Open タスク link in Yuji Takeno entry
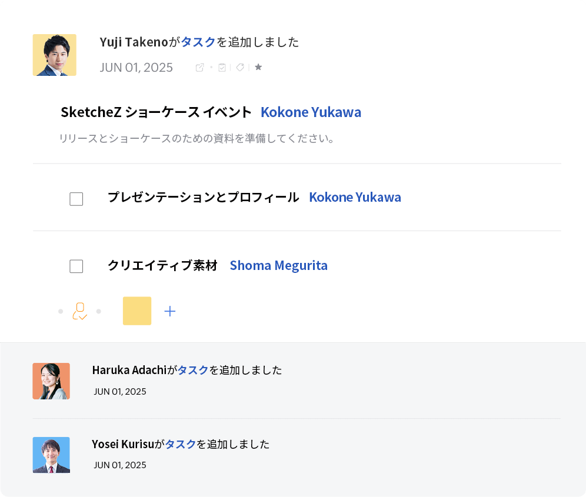Screen dimensions: 586x497 198,42
